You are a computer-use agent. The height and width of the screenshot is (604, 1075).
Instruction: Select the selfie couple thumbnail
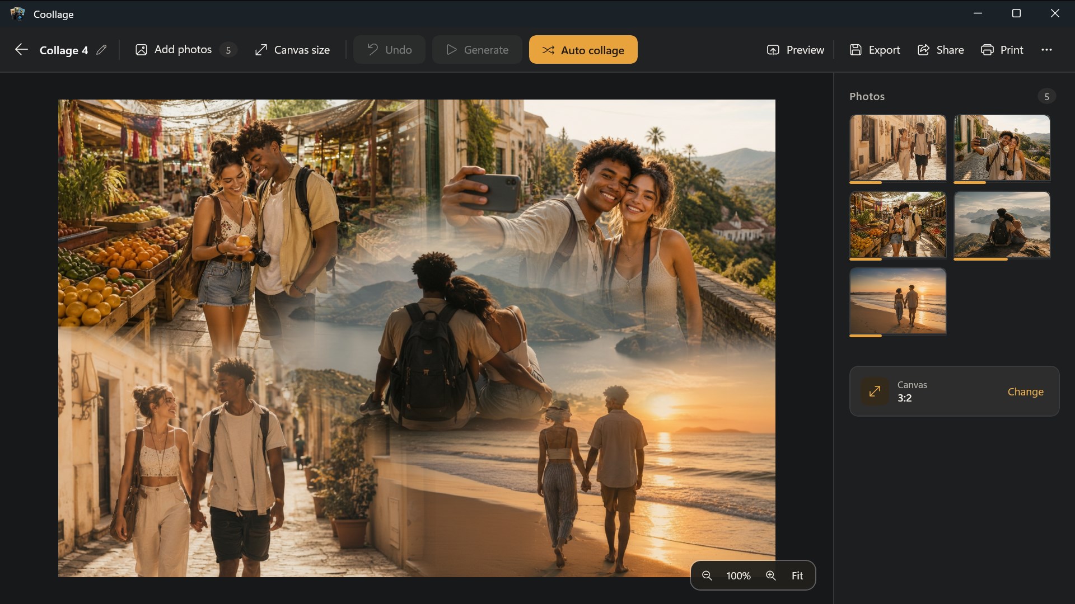tap(1002, 148)
